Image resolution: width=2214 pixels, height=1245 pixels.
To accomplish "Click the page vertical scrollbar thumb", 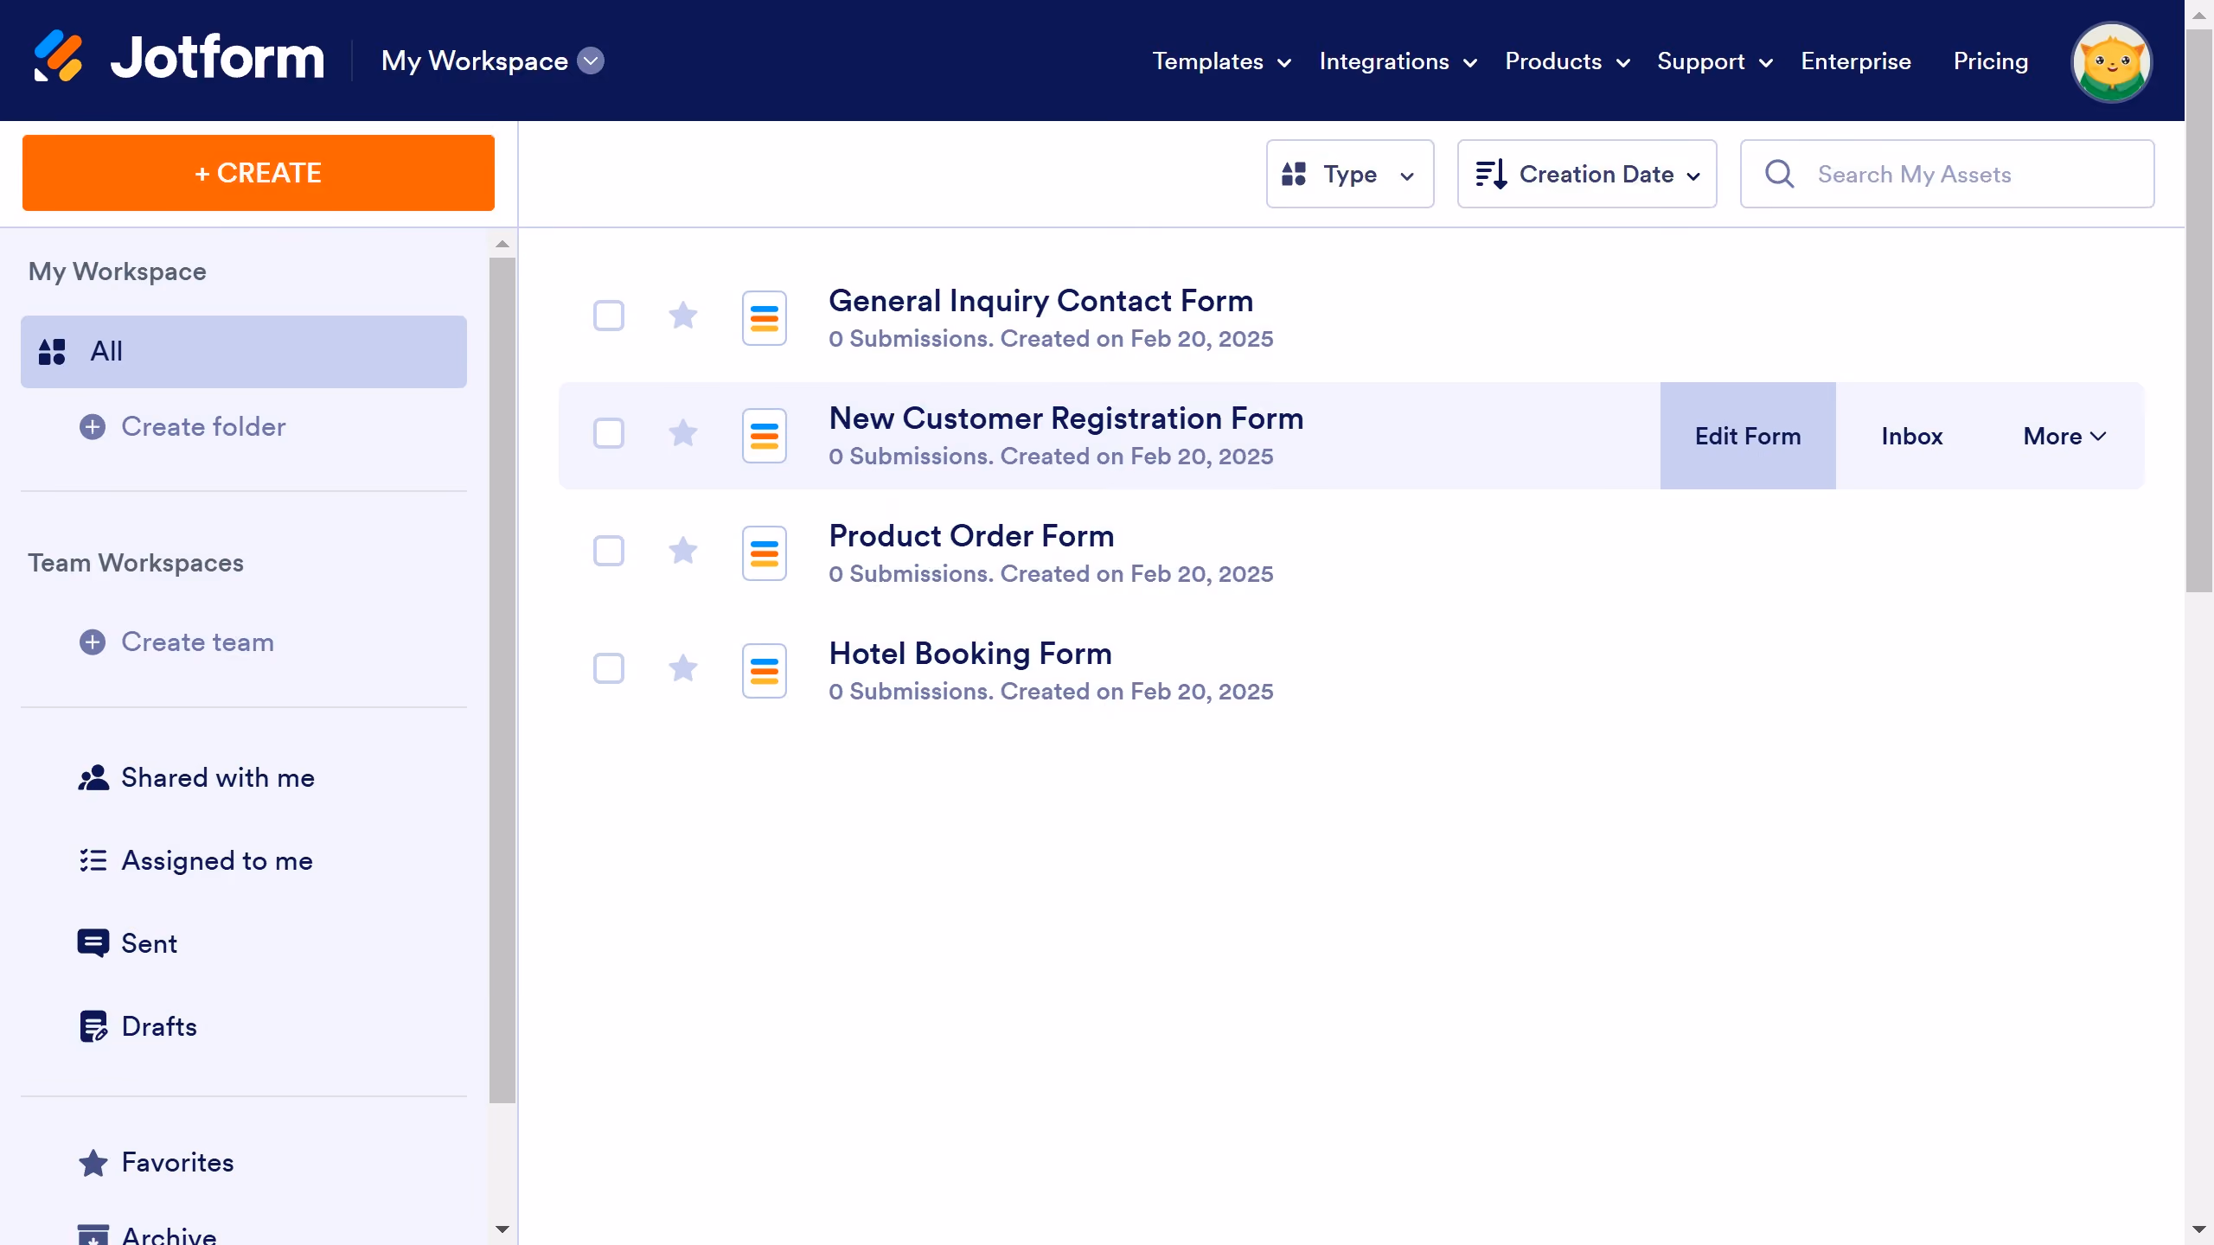I will click(2198, 311).
